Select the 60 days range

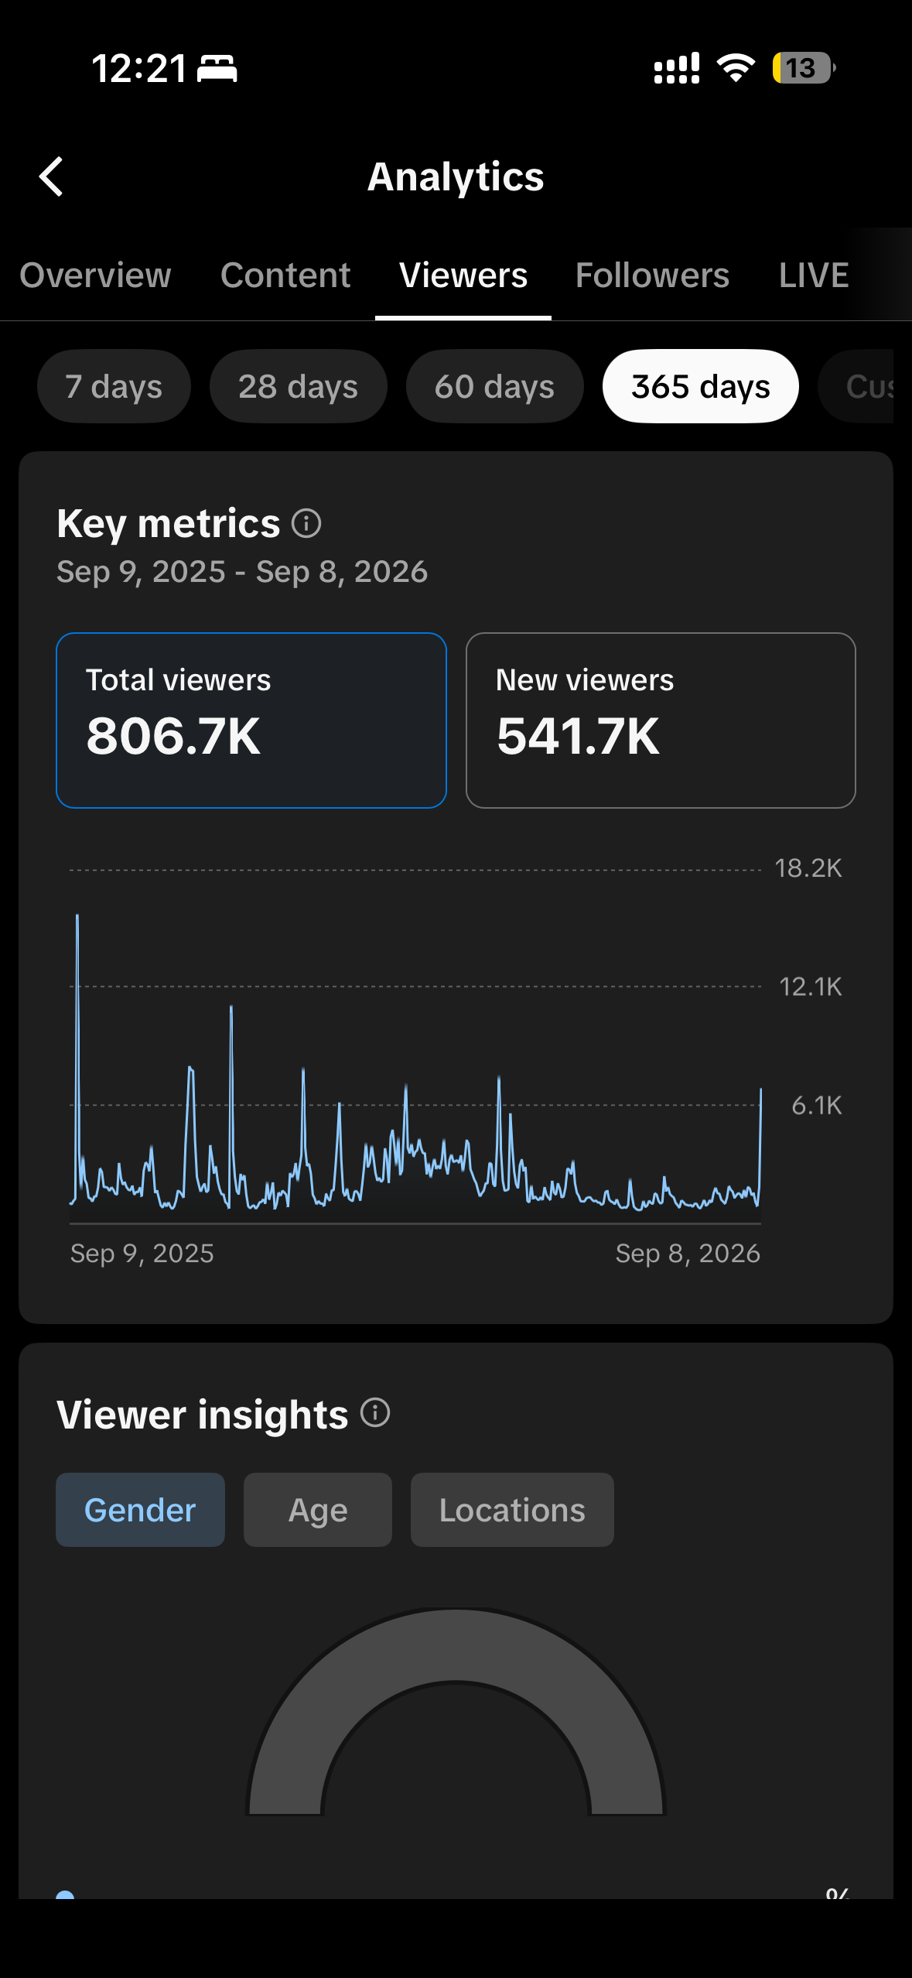[x=494, y=386]
